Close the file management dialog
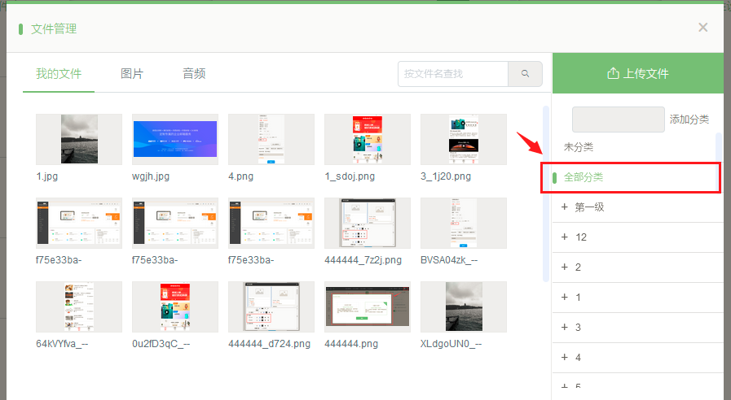 [x=702, y=28]
